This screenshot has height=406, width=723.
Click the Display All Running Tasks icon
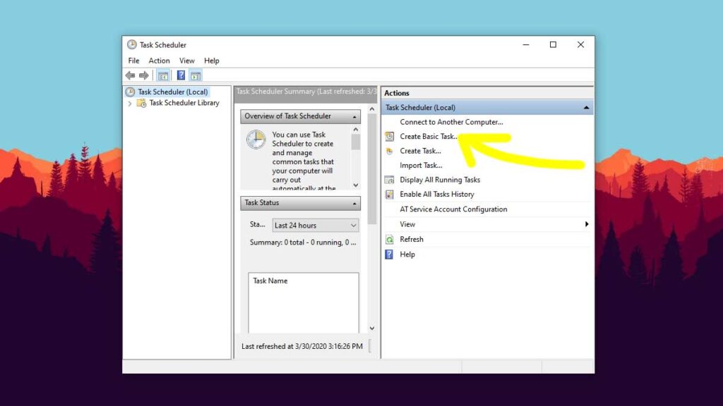click(x=390, y=180)
